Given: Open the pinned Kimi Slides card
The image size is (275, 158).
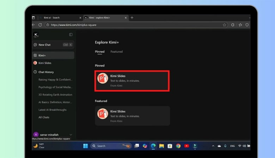Looking at the screenshot, I should coord(132,81).
